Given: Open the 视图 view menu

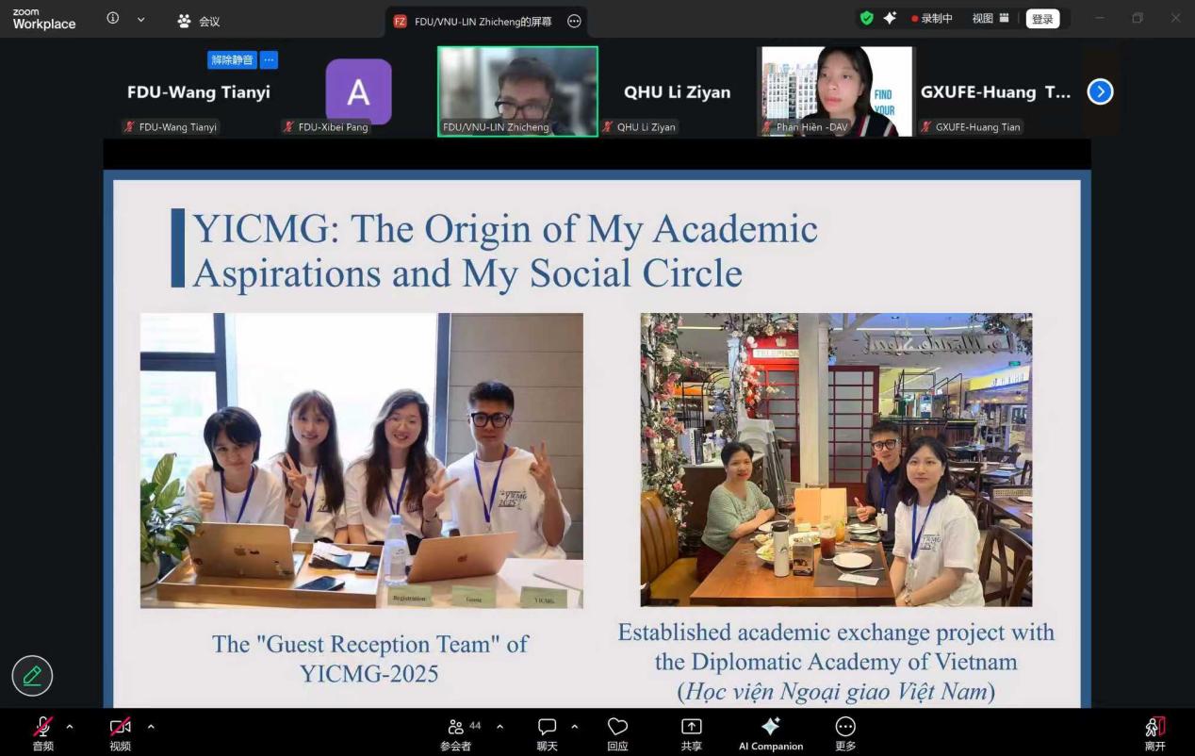Looking at the screenshot, I should click(x=990, y=19).
